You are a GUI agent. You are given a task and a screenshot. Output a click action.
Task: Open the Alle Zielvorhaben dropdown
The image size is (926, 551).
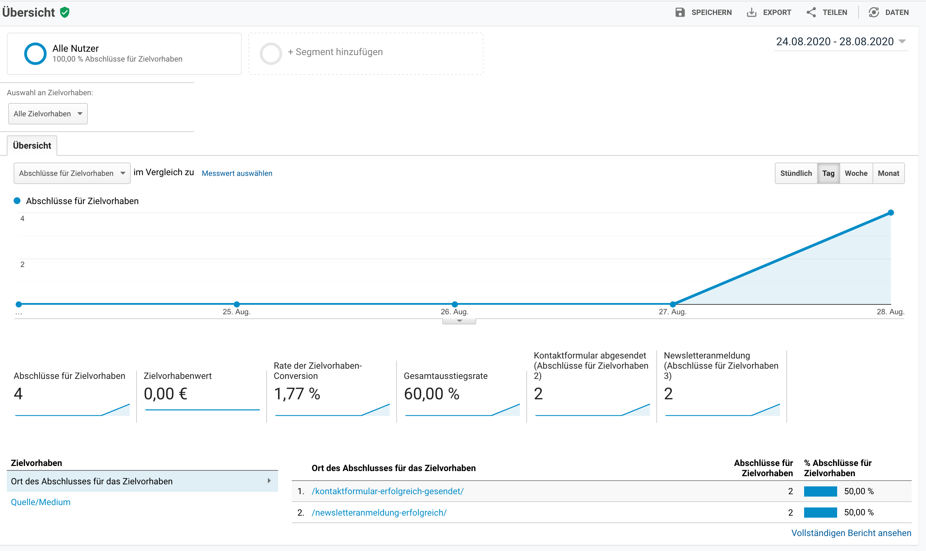coord(48,114)
